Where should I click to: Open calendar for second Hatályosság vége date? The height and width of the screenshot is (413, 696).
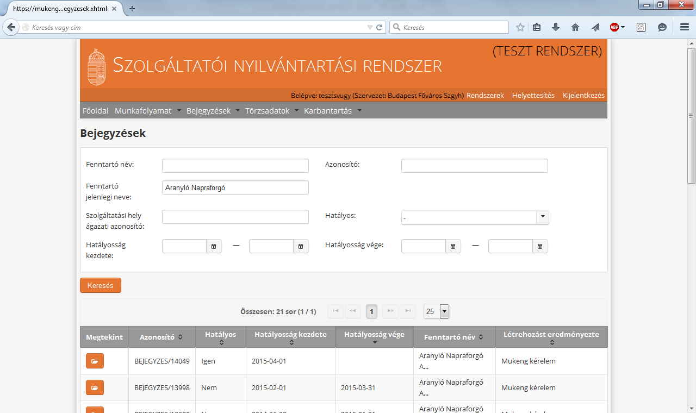click(540, 246)
